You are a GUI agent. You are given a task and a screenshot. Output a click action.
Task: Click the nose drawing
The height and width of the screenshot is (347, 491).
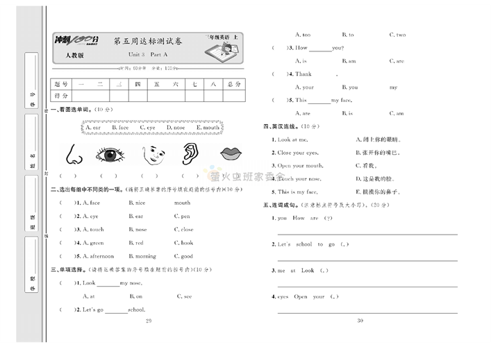74,154
